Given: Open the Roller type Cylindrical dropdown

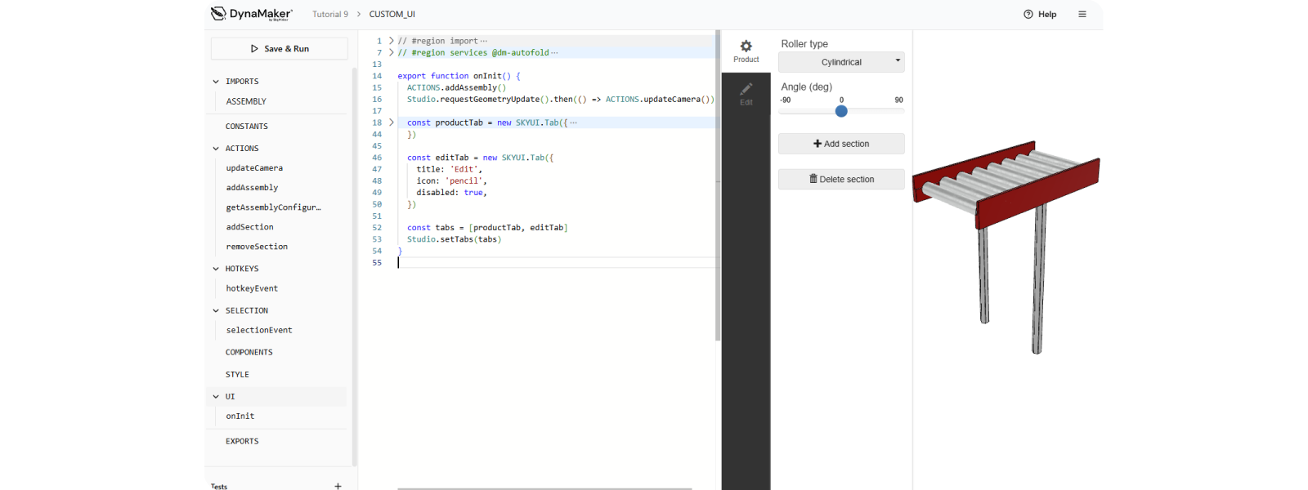Looking at the screenshot, I should (x=841, y=62).
